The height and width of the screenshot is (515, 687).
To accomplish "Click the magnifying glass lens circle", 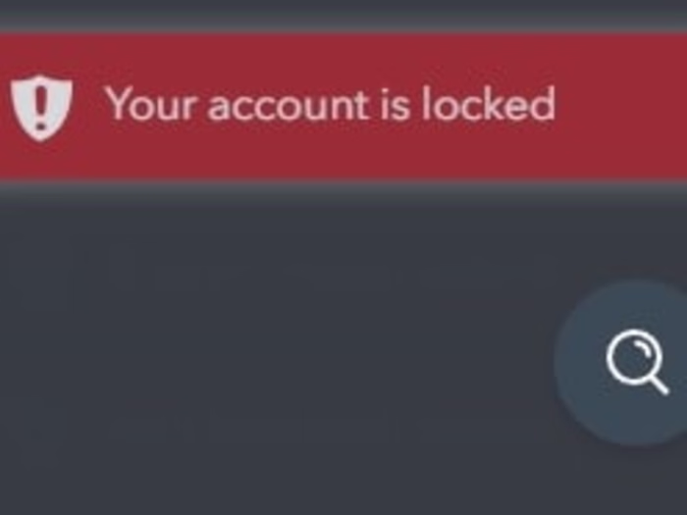I will [x=630, y=357].
